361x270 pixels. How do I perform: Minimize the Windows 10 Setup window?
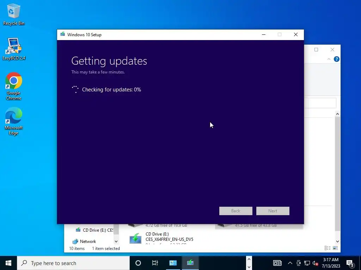pos(264,34)
